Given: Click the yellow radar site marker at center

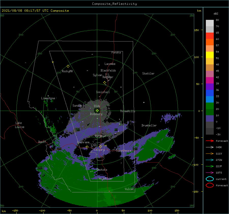Looking at the screenshot, I should pyautogui.click(x=97, y=111).
